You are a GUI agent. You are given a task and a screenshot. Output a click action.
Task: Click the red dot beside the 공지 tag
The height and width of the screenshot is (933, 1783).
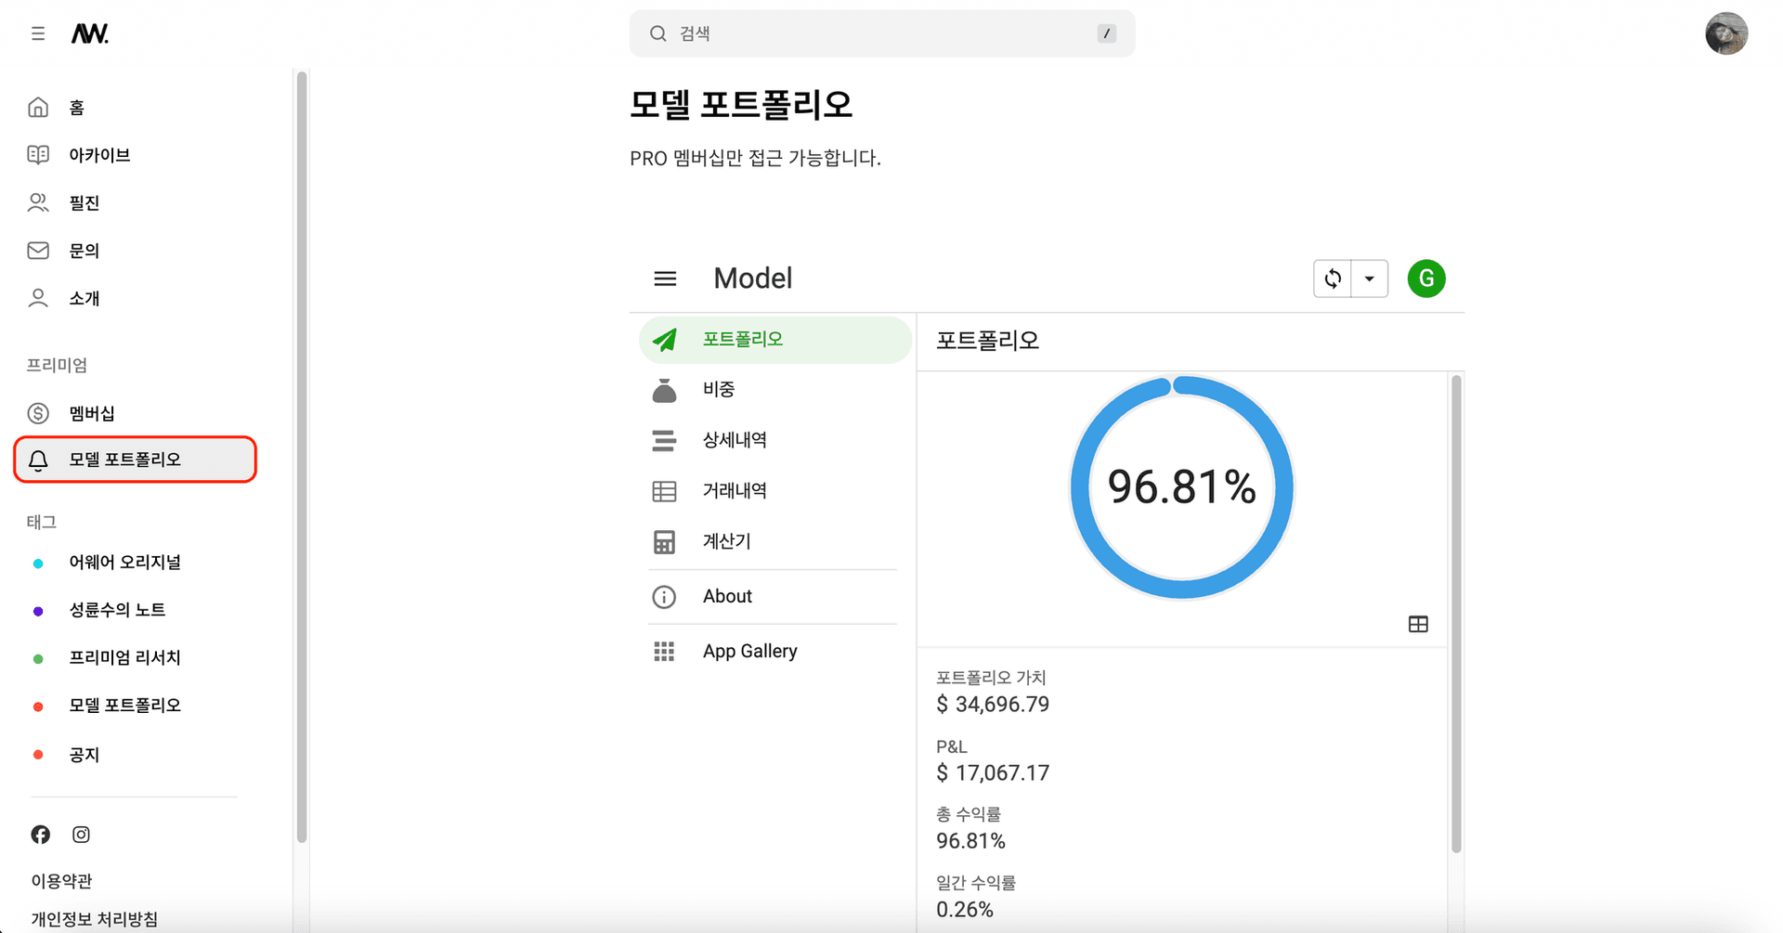point(38,754)
